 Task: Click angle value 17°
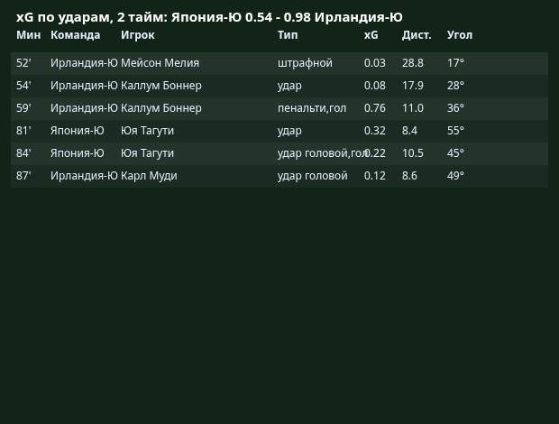click(x=455, y=63)
